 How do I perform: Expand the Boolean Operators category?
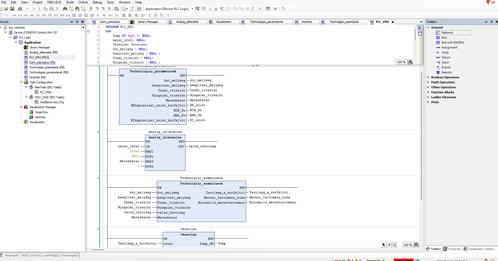point(428,77)
